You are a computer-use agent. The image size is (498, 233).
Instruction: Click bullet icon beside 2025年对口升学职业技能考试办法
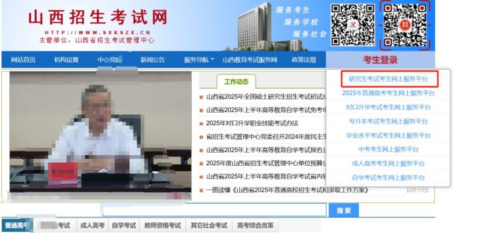pyautogui.click(x=201, y=123)
